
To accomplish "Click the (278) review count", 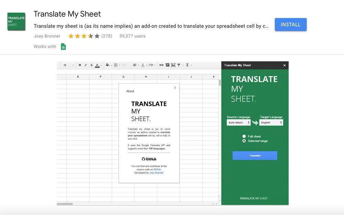I will [x=107, y=36].
